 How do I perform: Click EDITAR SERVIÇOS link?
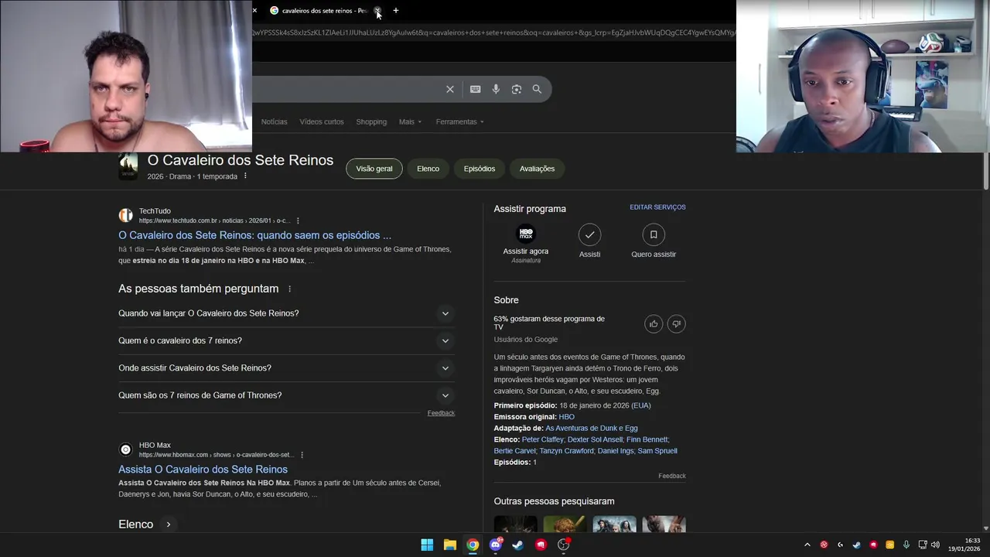[x=657, y=207]
